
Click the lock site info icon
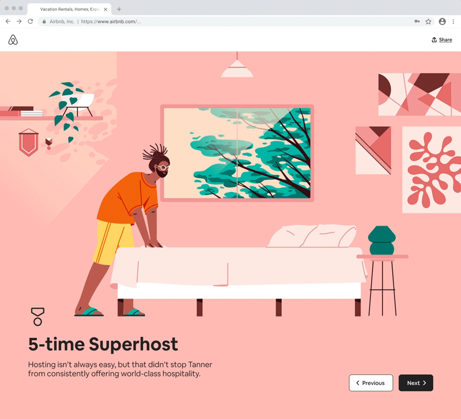[44, 21]
